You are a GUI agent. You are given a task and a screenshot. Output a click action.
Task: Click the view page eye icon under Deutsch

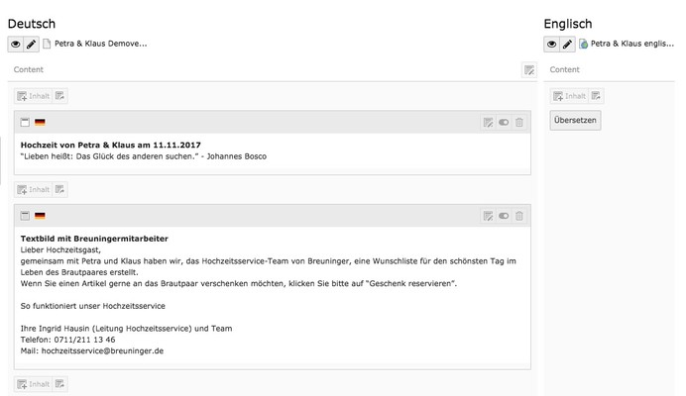(15, 45)
